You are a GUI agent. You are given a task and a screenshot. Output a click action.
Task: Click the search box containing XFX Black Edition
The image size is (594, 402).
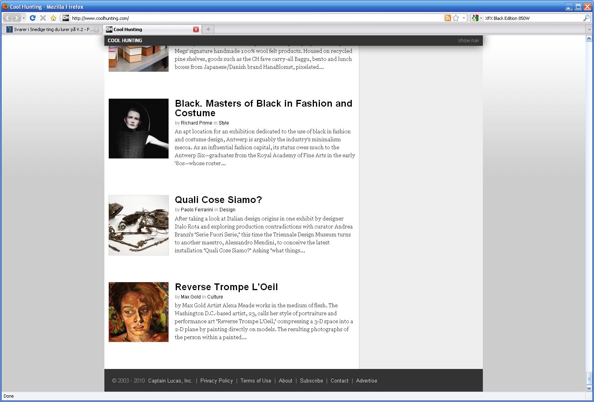(533, 18)
